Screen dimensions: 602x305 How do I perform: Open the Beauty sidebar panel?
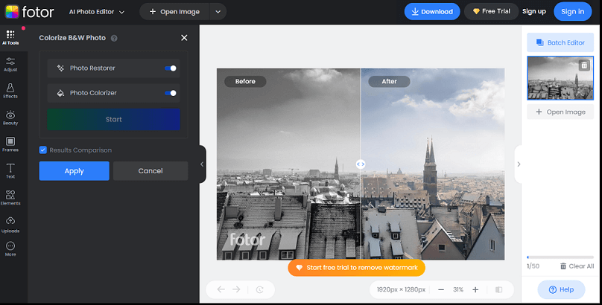10,118
